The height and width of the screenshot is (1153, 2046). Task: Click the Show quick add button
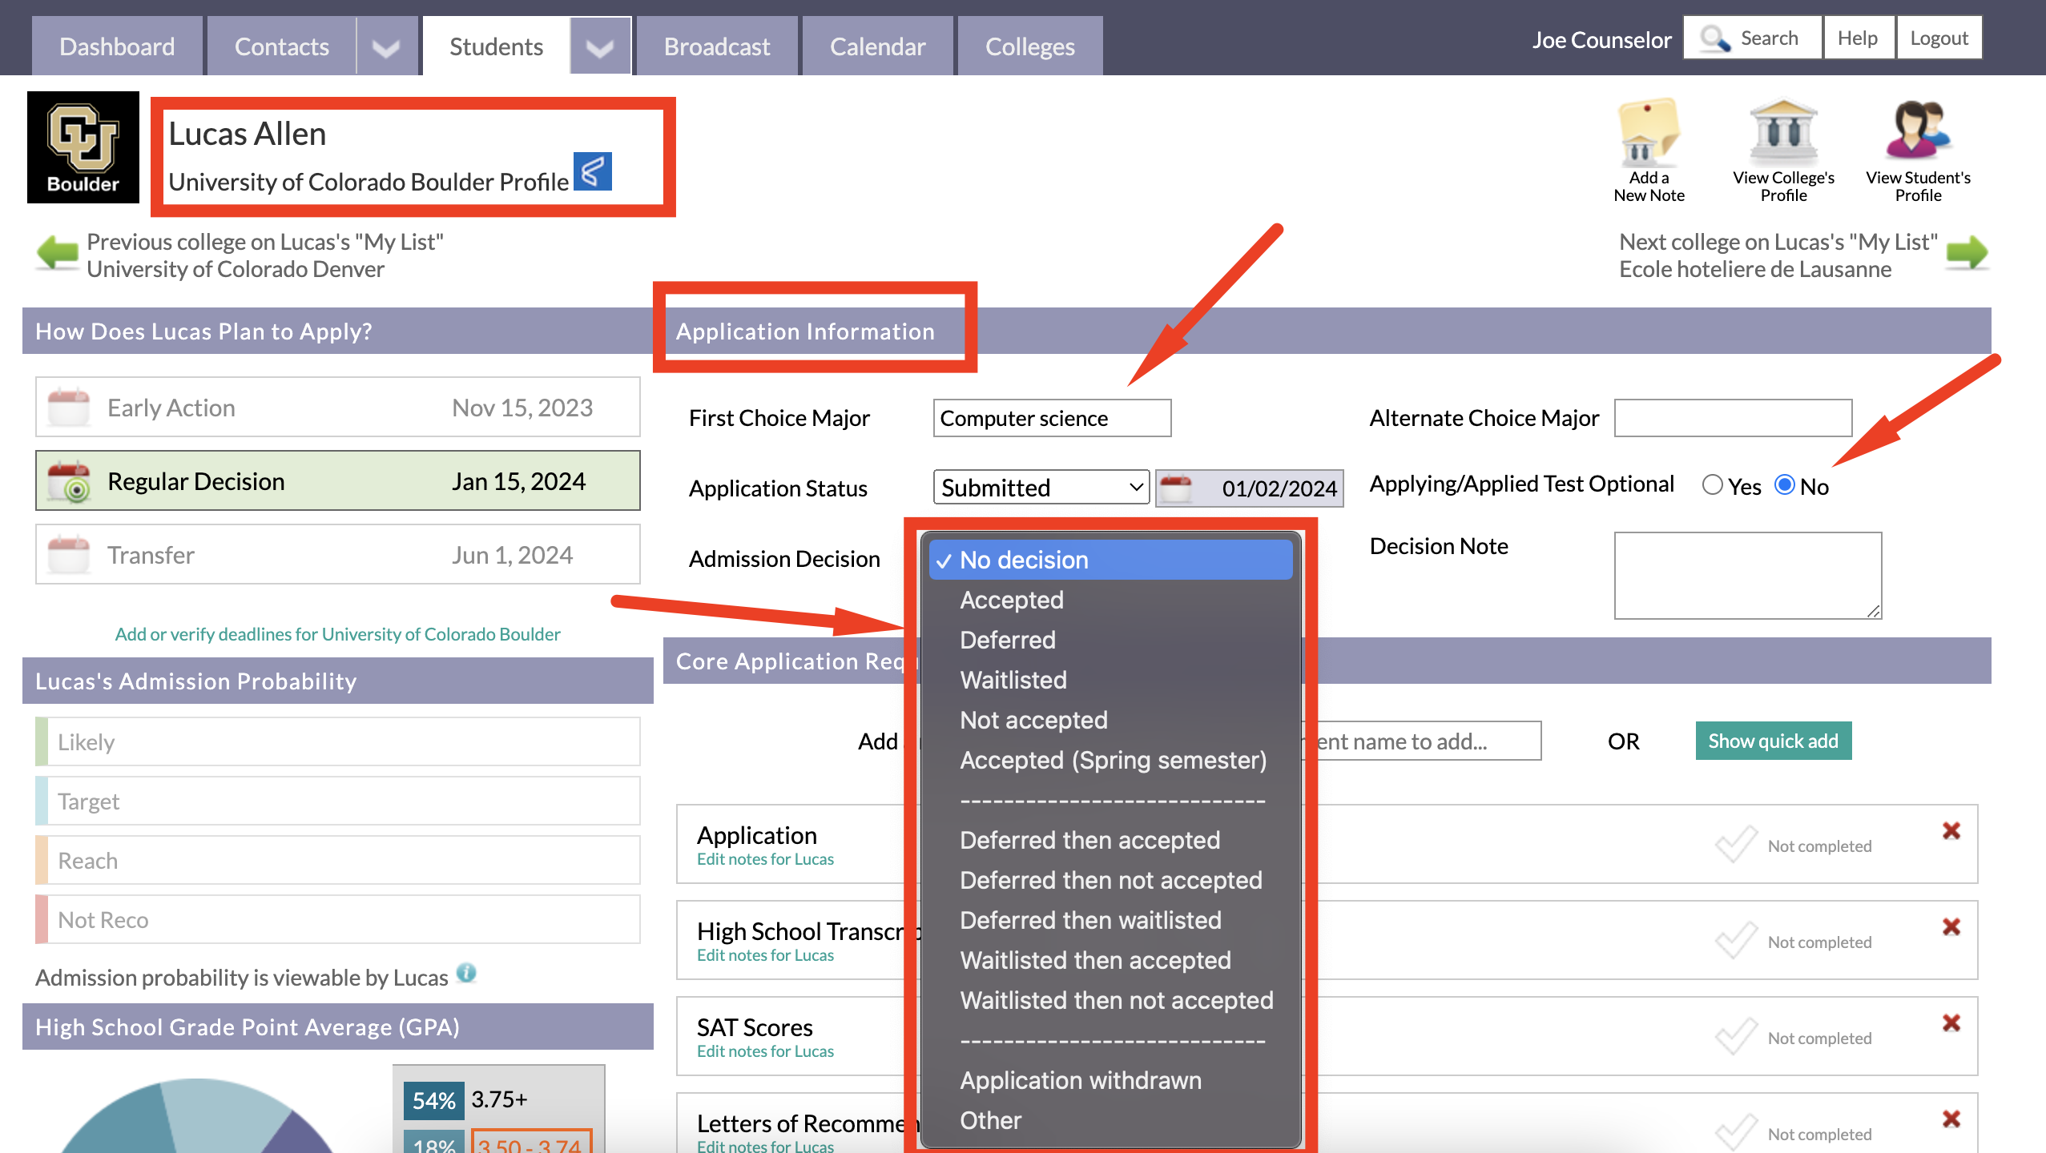pyautogui.click(x=1773, y=741)
